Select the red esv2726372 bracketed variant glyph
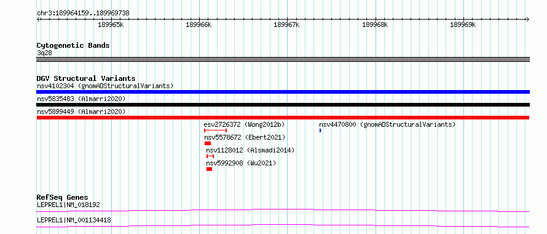Viewport: 547px width, 234px height. point(215,130)
